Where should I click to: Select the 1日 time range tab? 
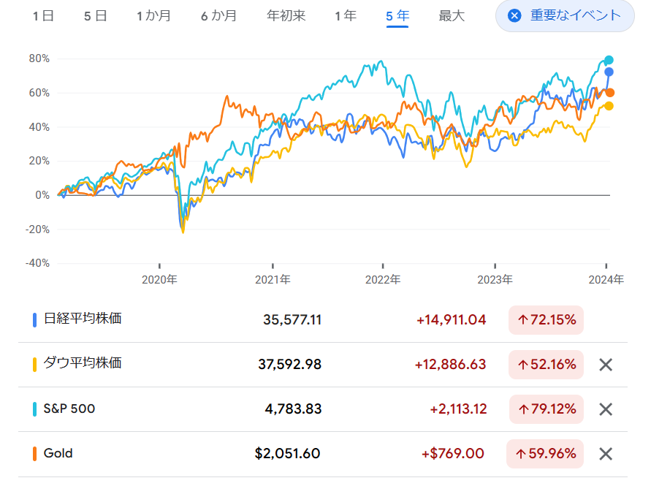coord(43,16)
